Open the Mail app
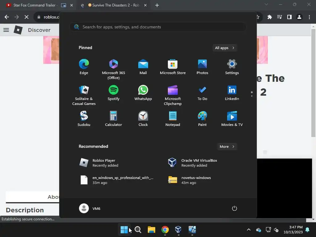 (x=143, y=67)
